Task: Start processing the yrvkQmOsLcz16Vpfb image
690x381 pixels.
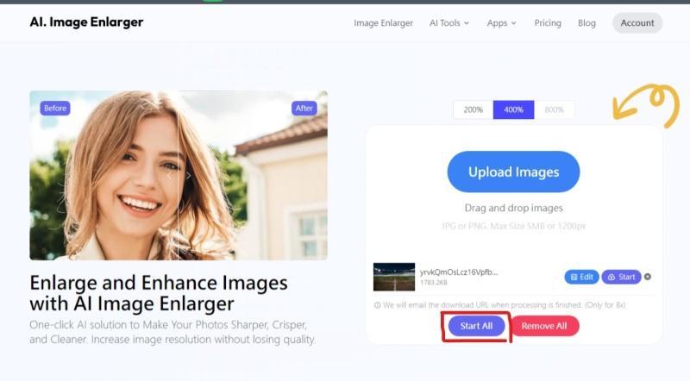Action: (621, 277)
